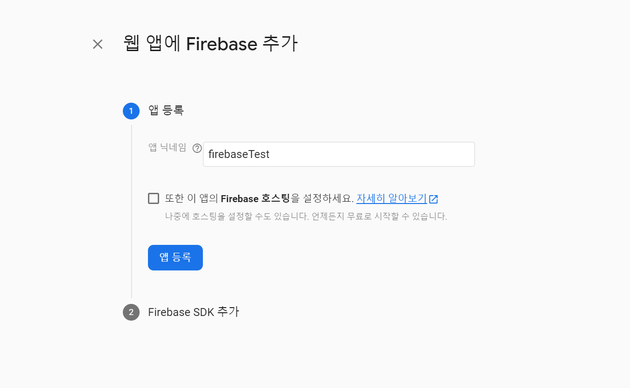Screen dimensions: 630x388
Task: Check the box to set up Firebase Hosting
Action: (x=153, y=198)
